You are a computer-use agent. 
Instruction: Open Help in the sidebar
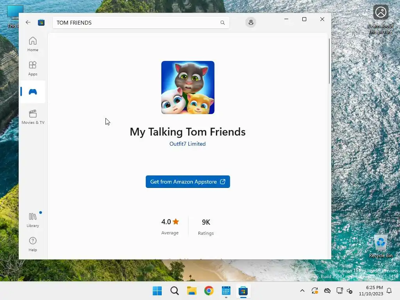pos(33,245)
